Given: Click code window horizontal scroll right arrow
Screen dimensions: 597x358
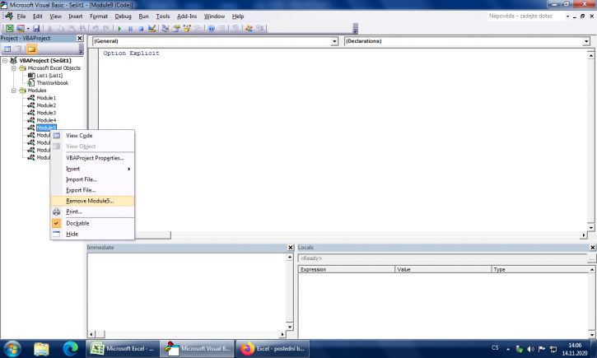Looking at the screenshot, I should pyautogui.click(x=584, y=235).
